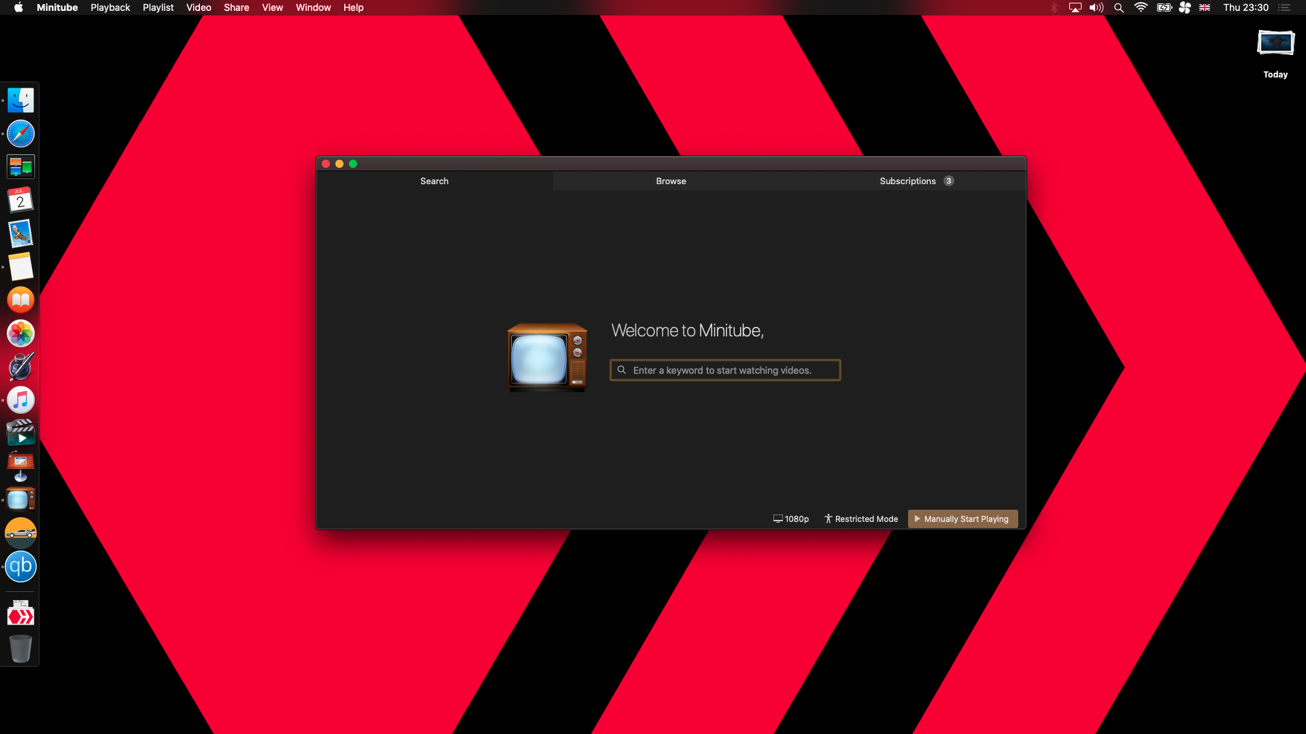Screen dimensions: 1306x734
Task: Select the Today screenshot file on desktop
Action: (1275, 53)
